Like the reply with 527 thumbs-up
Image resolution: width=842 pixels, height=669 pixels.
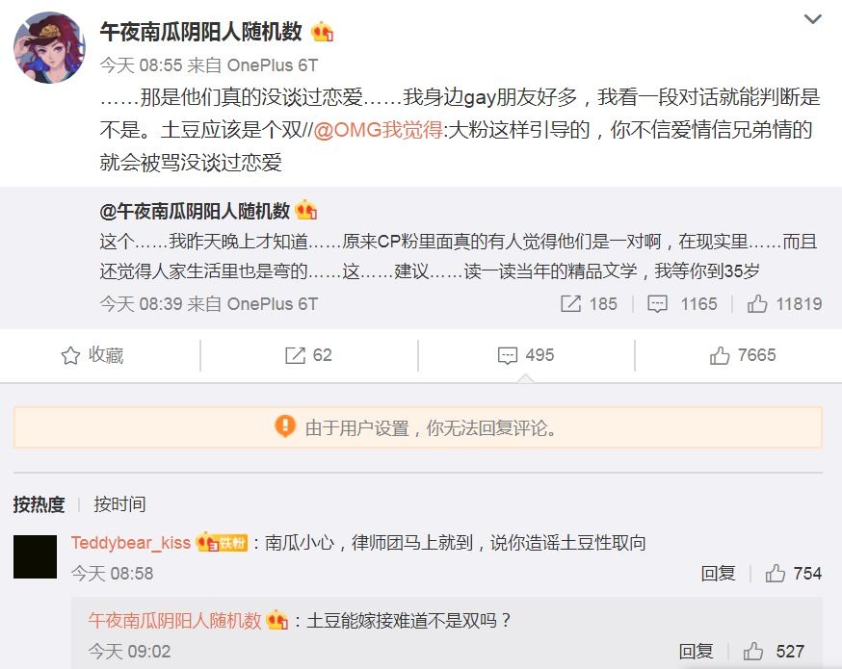click(752, 652)
